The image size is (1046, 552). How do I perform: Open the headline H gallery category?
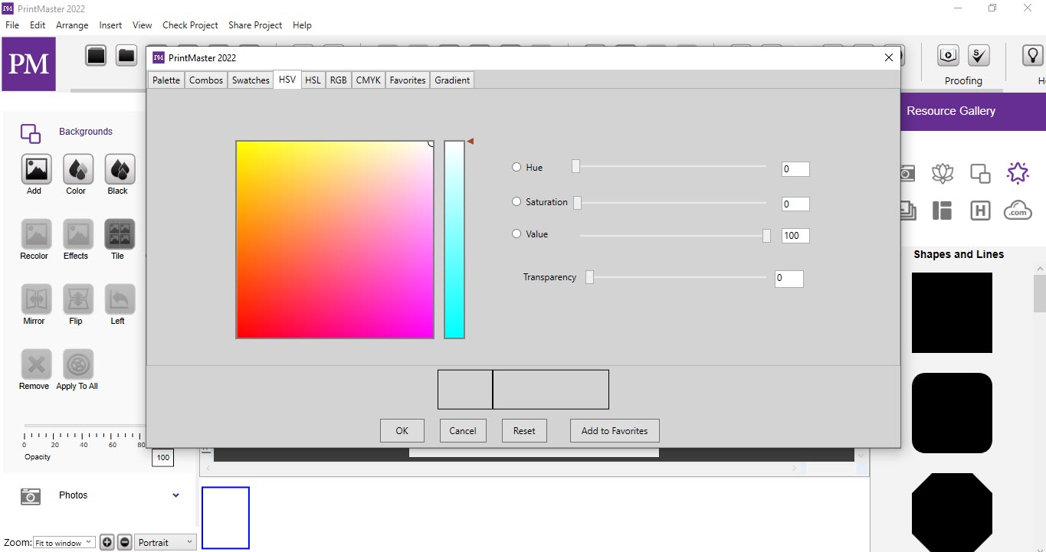tap(980, 211)
